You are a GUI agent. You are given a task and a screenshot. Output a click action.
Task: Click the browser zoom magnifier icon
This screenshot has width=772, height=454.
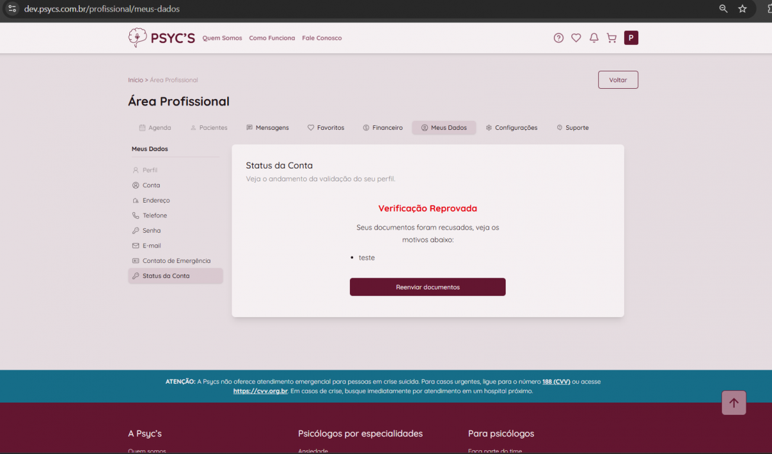coord(723,9)
